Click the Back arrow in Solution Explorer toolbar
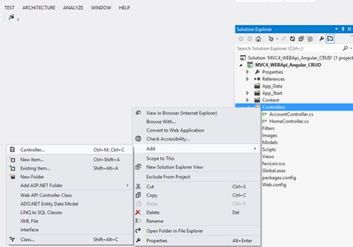 (241, 39)
